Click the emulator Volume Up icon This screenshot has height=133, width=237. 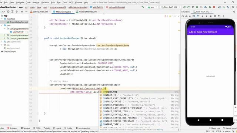click(186, 16)
